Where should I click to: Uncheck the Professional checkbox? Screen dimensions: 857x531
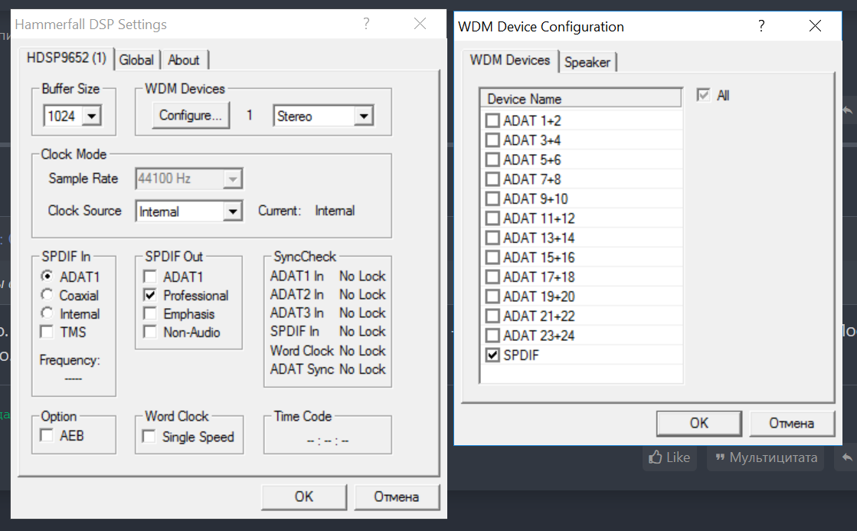(x=150, y=295)
